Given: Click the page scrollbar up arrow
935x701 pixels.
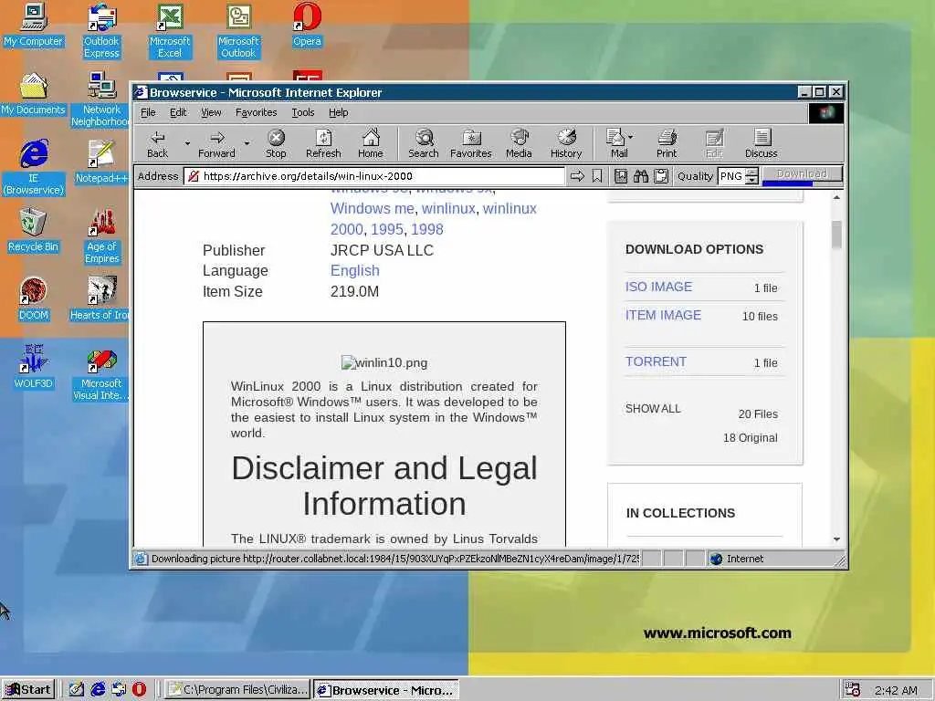Looking at the screenshot, I should tap(836, 197).
